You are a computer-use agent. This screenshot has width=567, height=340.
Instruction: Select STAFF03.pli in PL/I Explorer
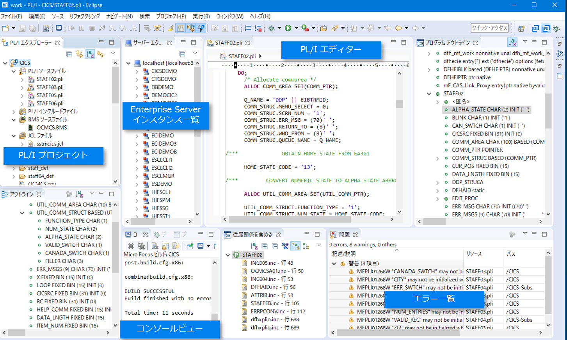(x=50, y=87)
